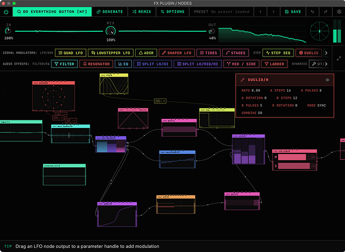Save the current preset
This screenshot has height=252, width=345.
point(293,12)
